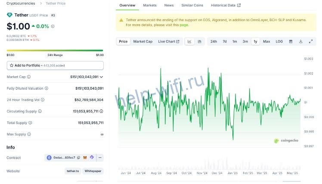The width and height of the screenshot is (322, 184).
Task: Click the CoinGecko logo on chart
Action: point(286,140)
